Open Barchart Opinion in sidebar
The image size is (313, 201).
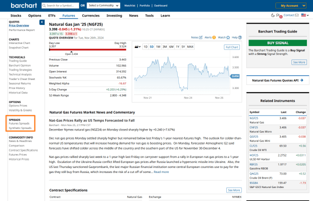[20, 65]
